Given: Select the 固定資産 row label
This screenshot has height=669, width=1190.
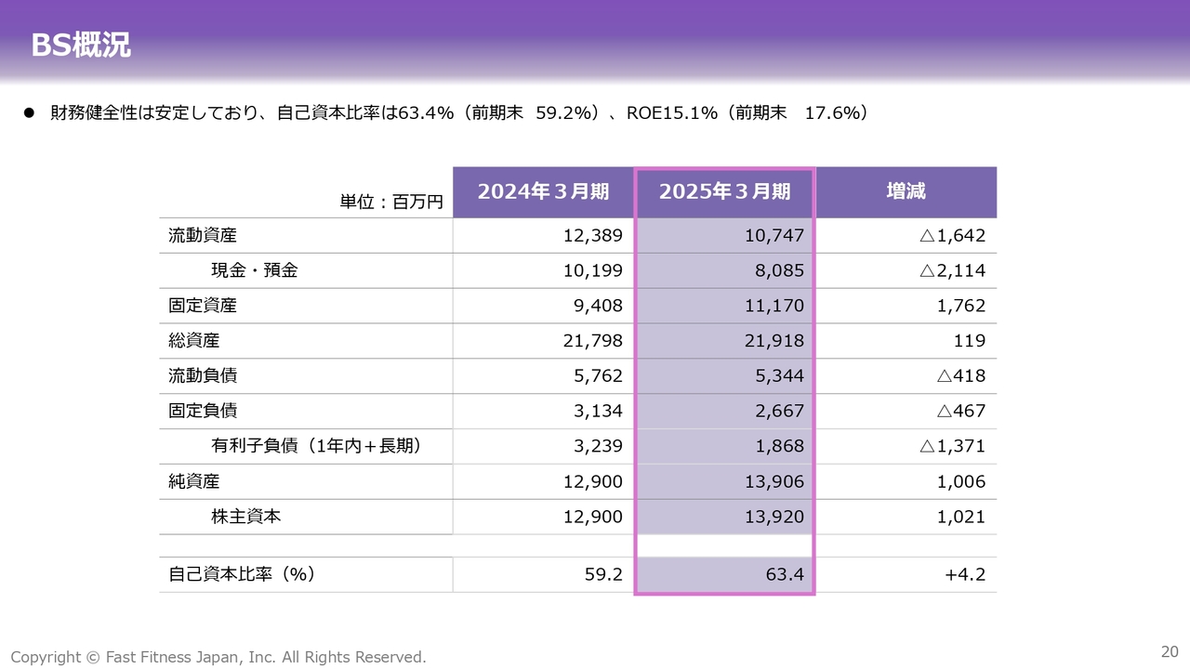Looking at the screenshot, I should [x=203, y=306].
